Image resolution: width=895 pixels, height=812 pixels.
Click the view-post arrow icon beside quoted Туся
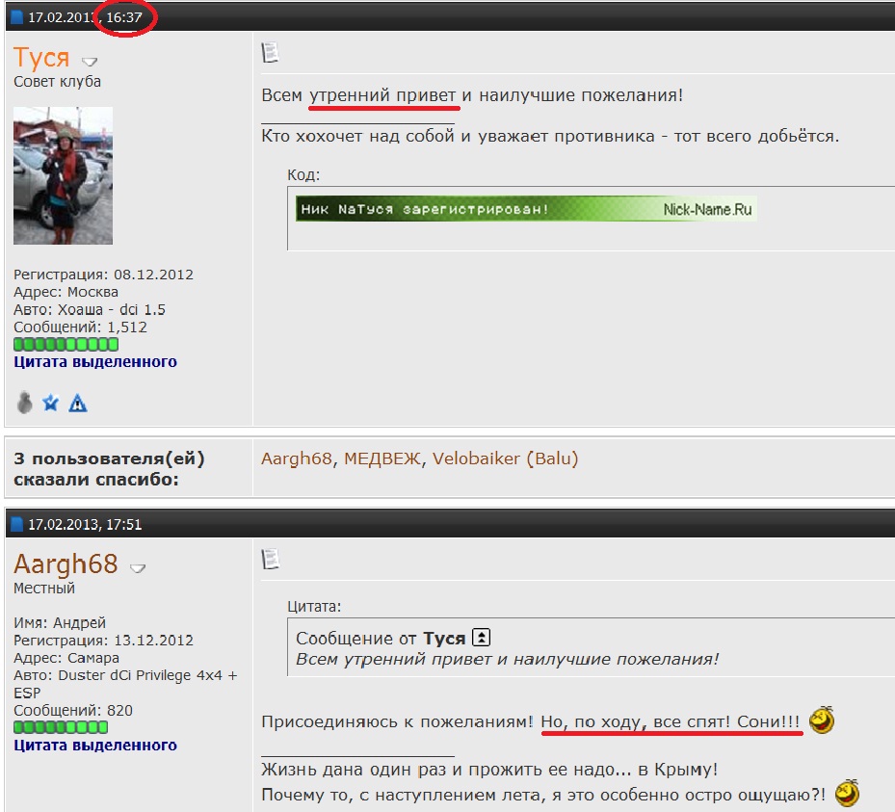pyautogui.click(x=483, y=638)
